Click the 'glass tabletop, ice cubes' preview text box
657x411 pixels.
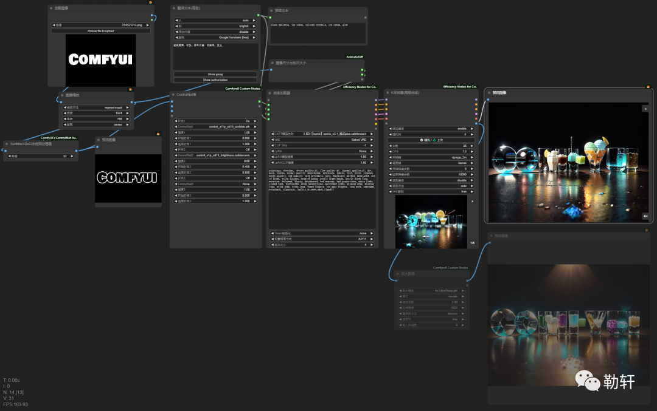[x=318, y=33]
